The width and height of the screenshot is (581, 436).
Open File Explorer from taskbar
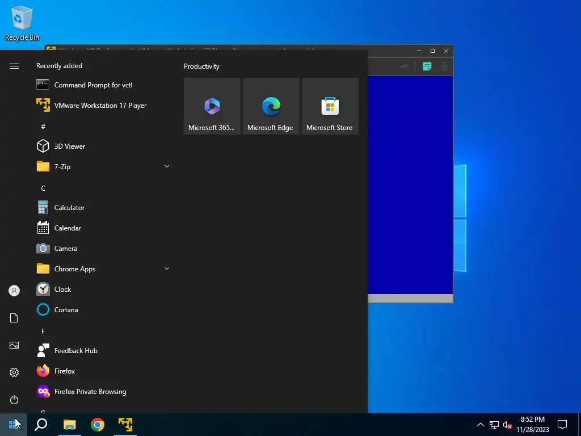pyautogui.click(x=69, y=425)
